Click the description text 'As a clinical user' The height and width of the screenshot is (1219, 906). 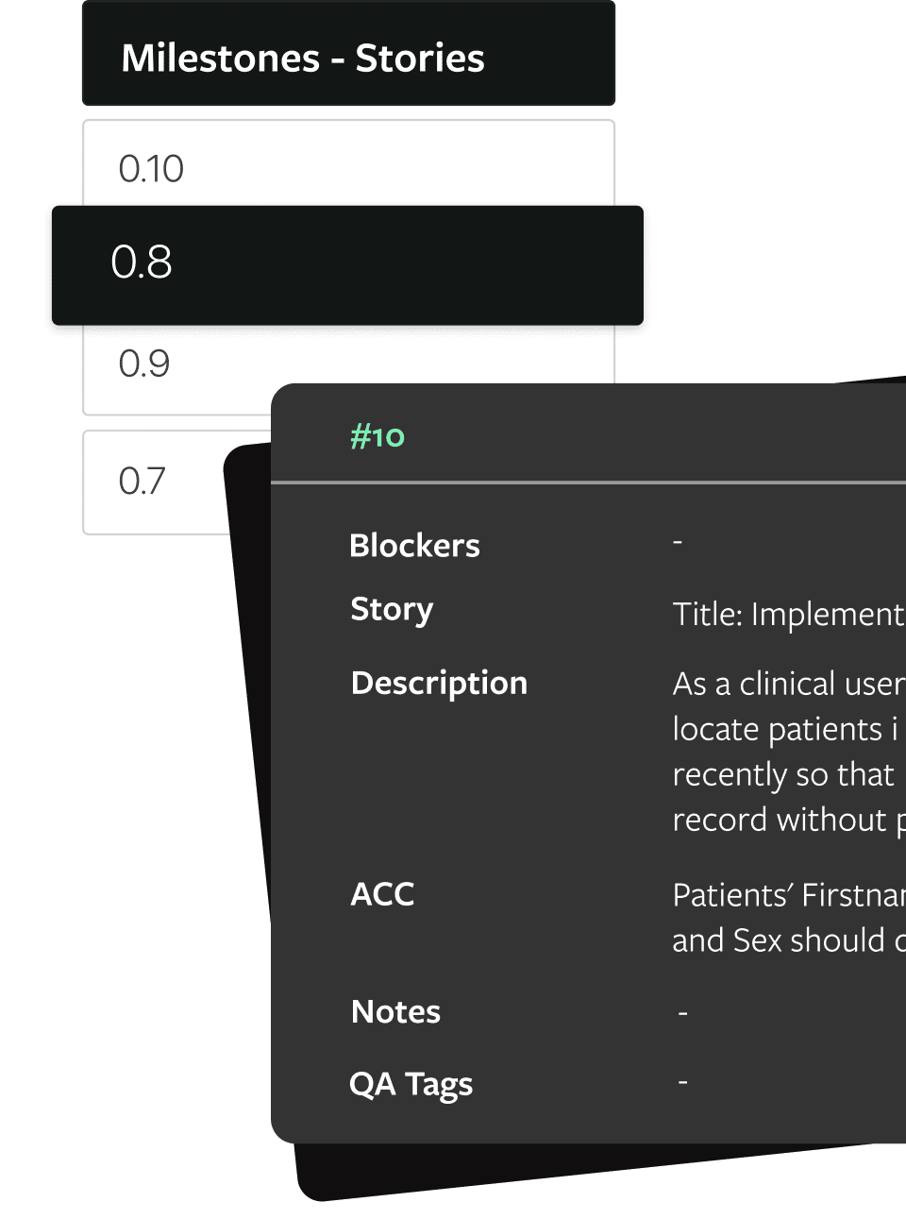coord(788,684)
